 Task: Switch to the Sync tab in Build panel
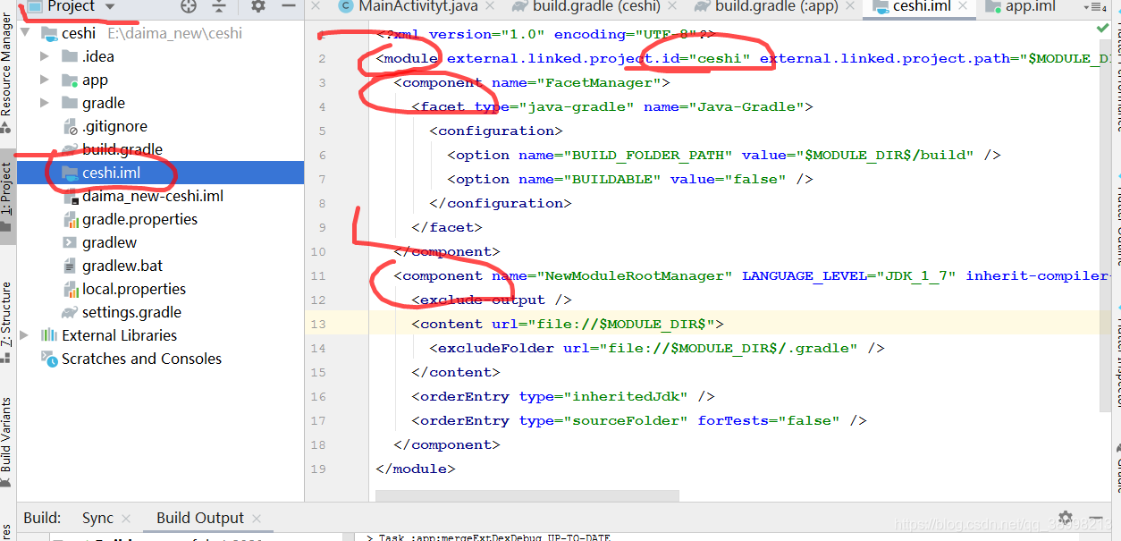click(97, 518)
